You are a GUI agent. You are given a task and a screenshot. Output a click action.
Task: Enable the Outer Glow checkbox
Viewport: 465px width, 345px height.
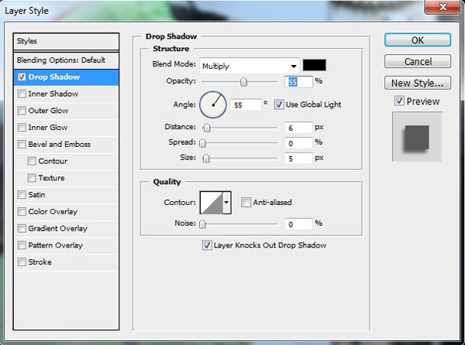[x=22, y=111]
